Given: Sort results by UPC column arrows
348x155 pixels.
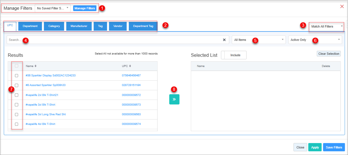Looking at the screenshot, I should point(130,66).
